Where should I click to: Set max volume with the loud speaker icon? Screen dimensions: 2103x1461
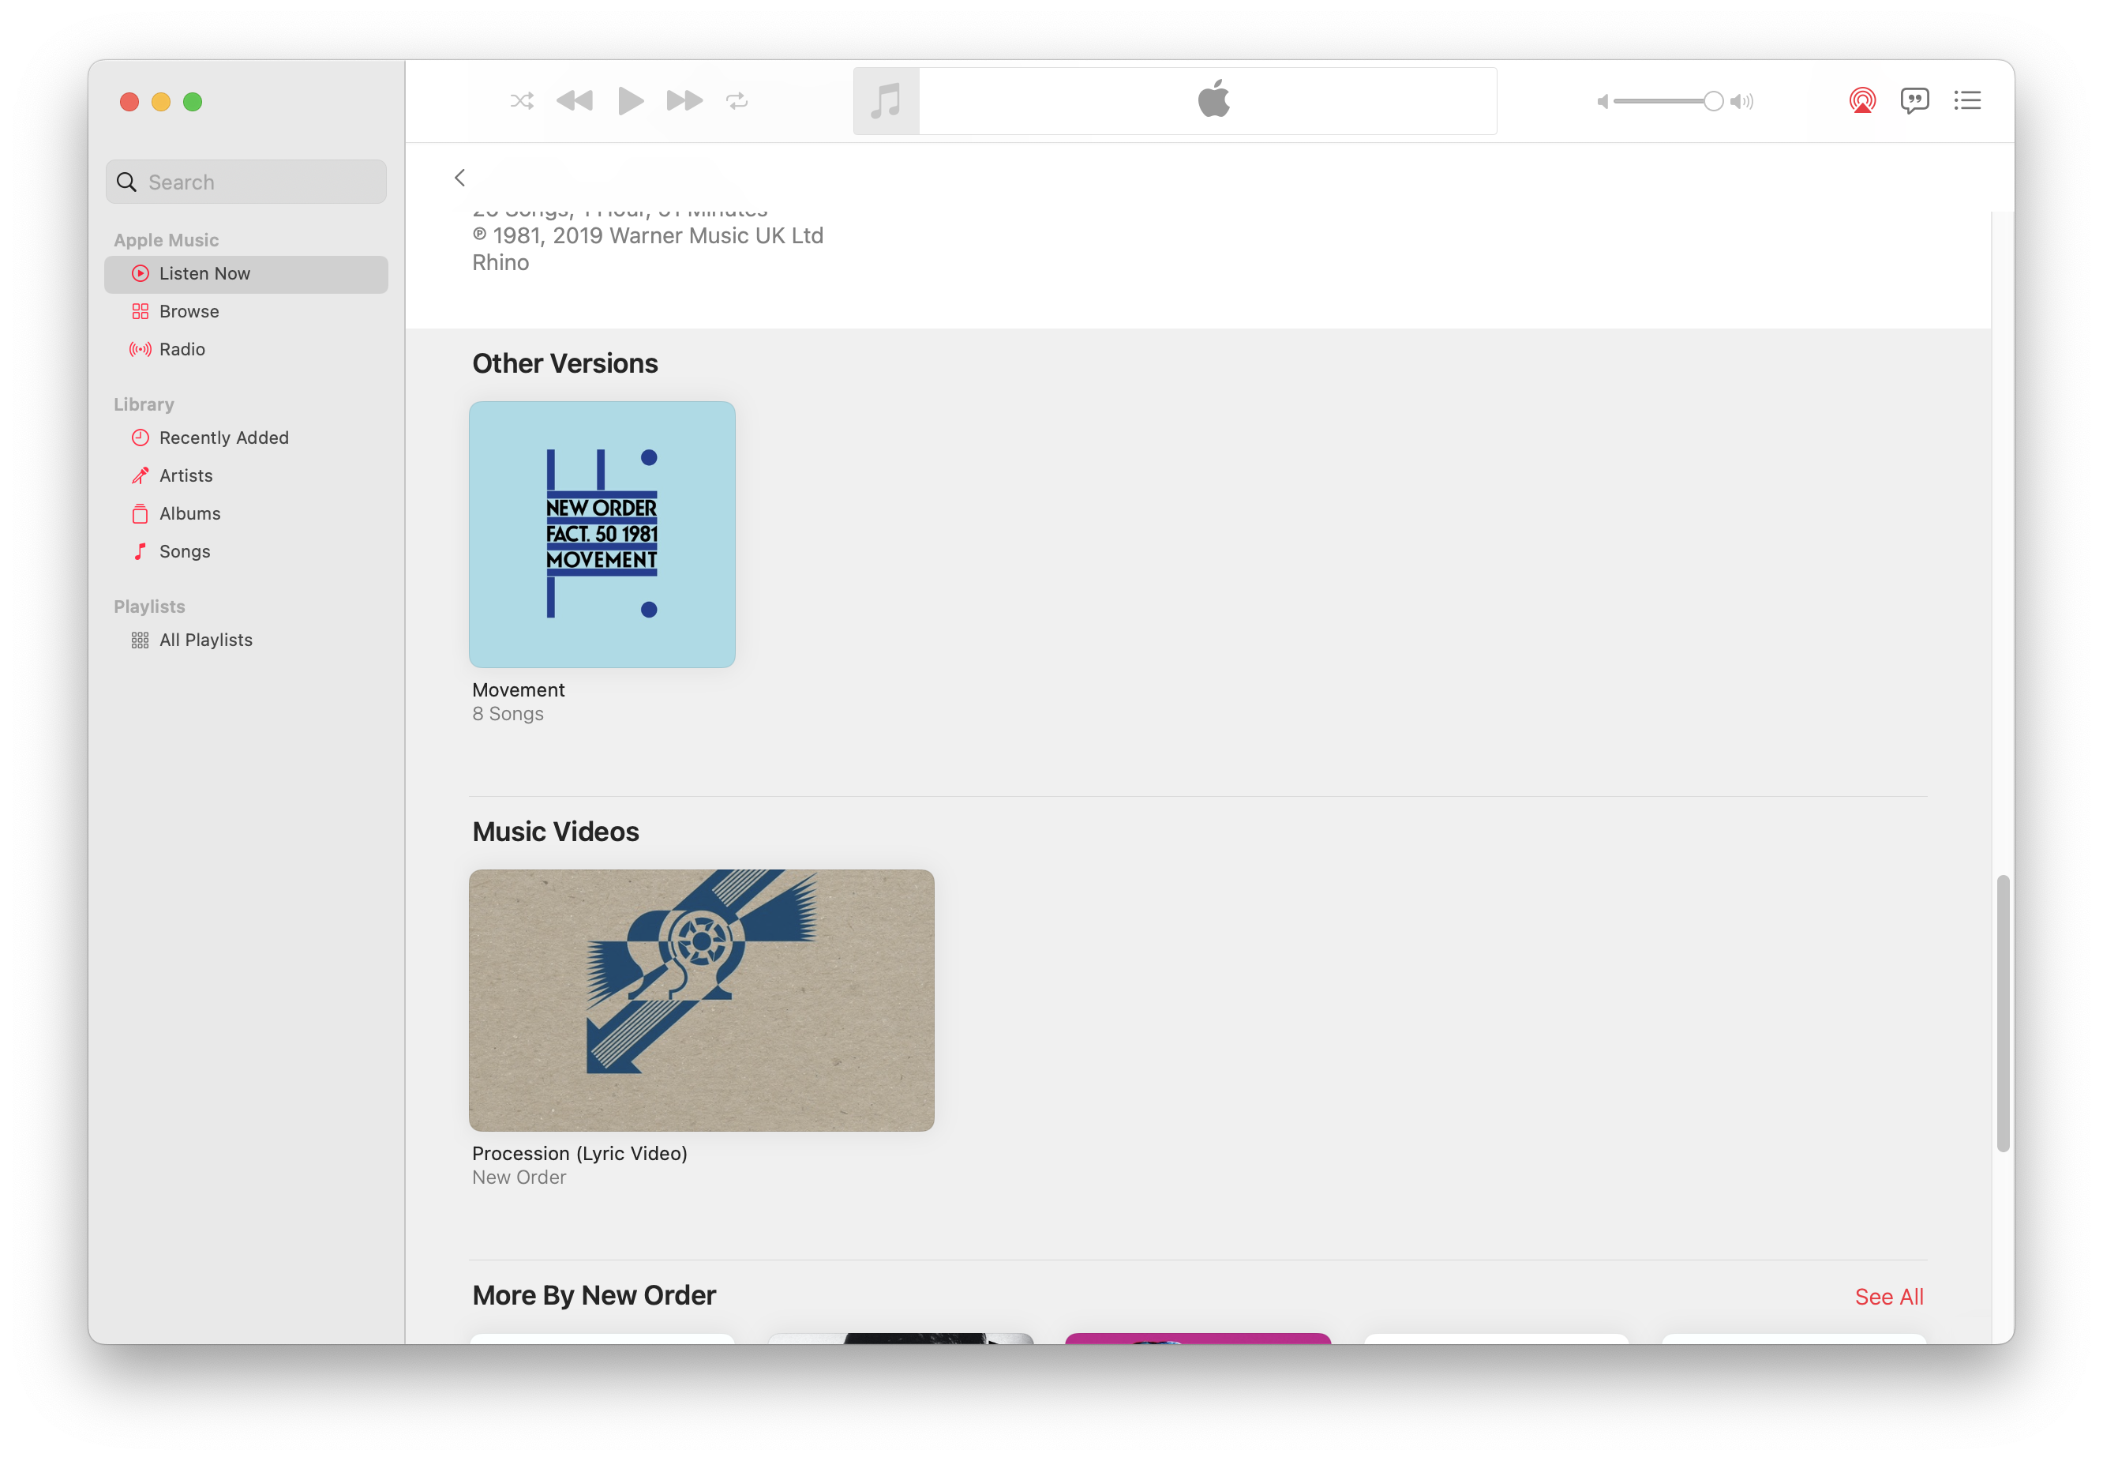click(x=1741, y=102)
